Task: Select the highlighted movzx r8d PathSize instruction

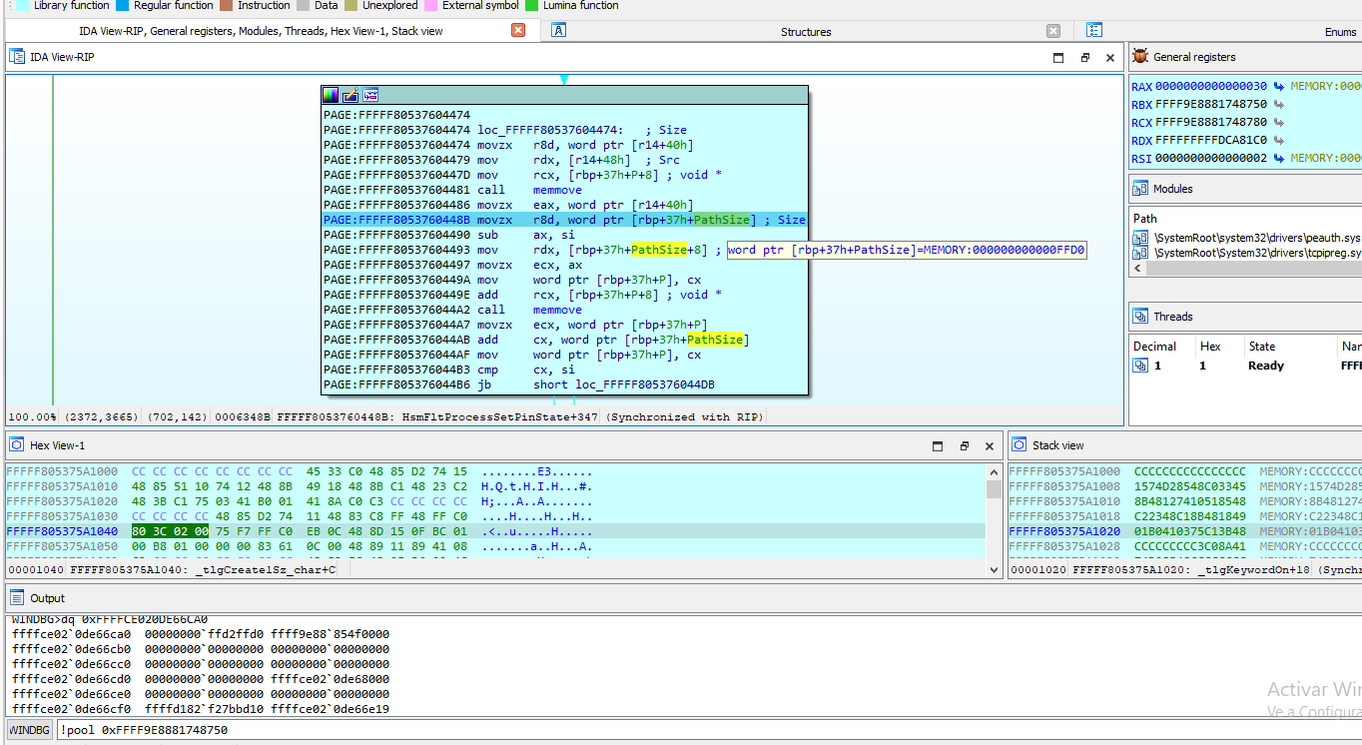Action: 564,220
